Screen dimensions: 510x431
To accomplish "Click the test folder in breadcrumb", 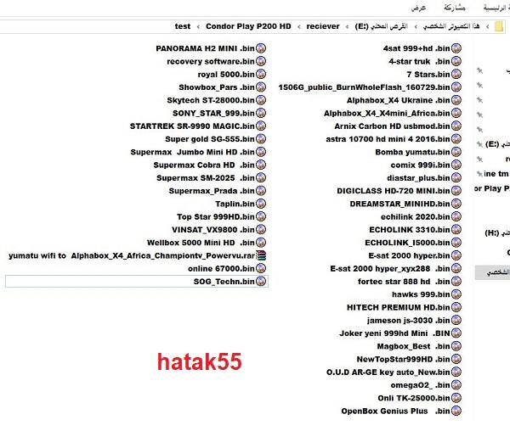I will (x=183, y=26).
